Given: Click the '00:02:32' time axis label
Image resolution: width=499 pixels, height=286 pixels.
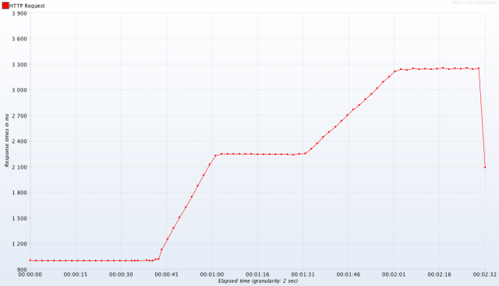Looking at the screenshot, I should [485, 274].
